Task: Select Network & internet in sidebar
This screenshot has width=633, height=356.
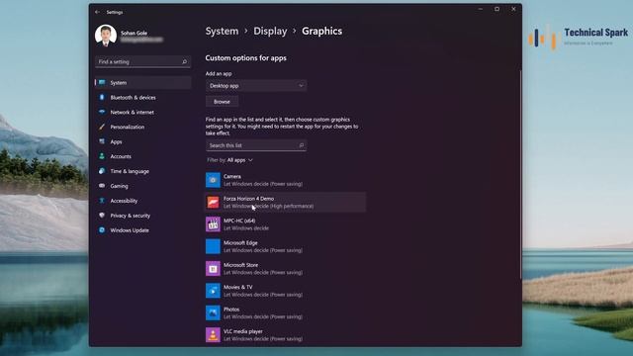Action: tap(132, 112)
